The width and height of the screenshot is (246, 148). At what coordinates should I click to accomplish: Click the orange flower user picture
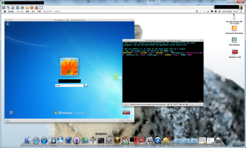pyautogui.click(x=69, y=67)
